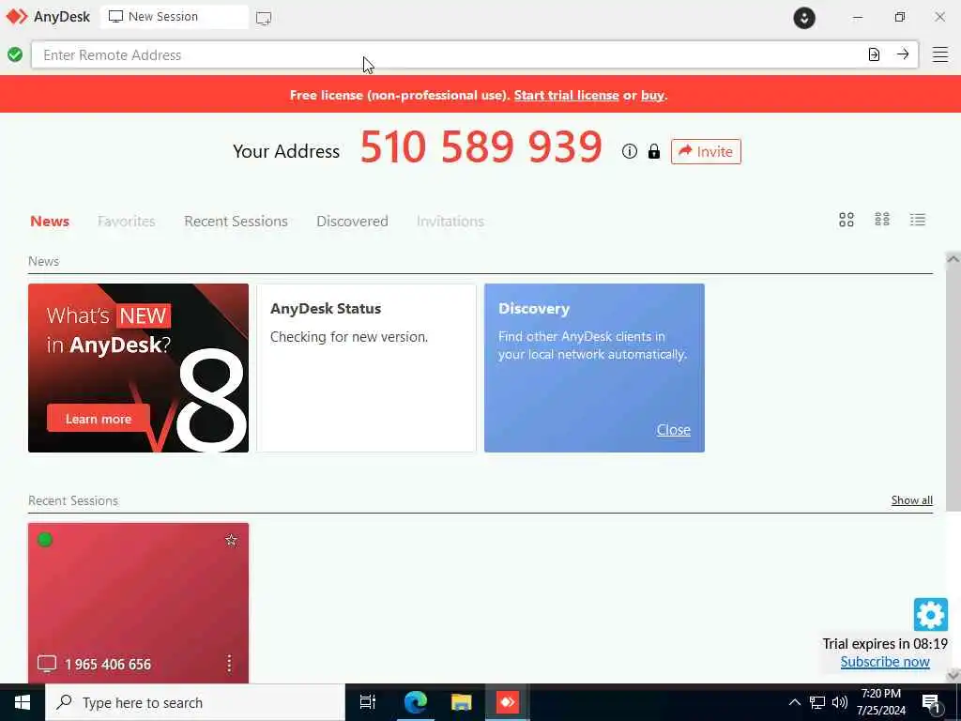This screenshot has height=721, width=961.
Task: Click the Invite button
Action: click(x=706, y=151)
